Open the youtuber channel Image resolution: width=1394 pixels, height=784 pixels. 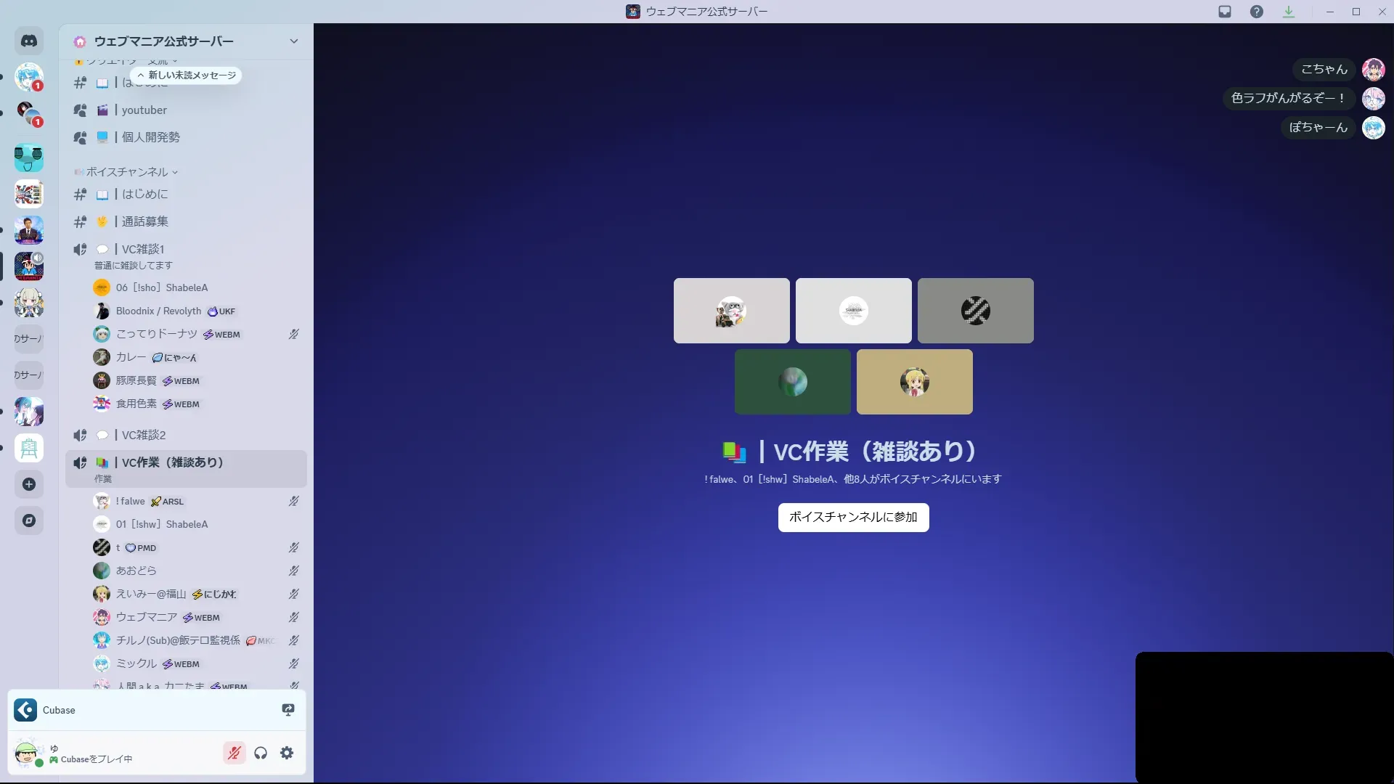point(144,110)
